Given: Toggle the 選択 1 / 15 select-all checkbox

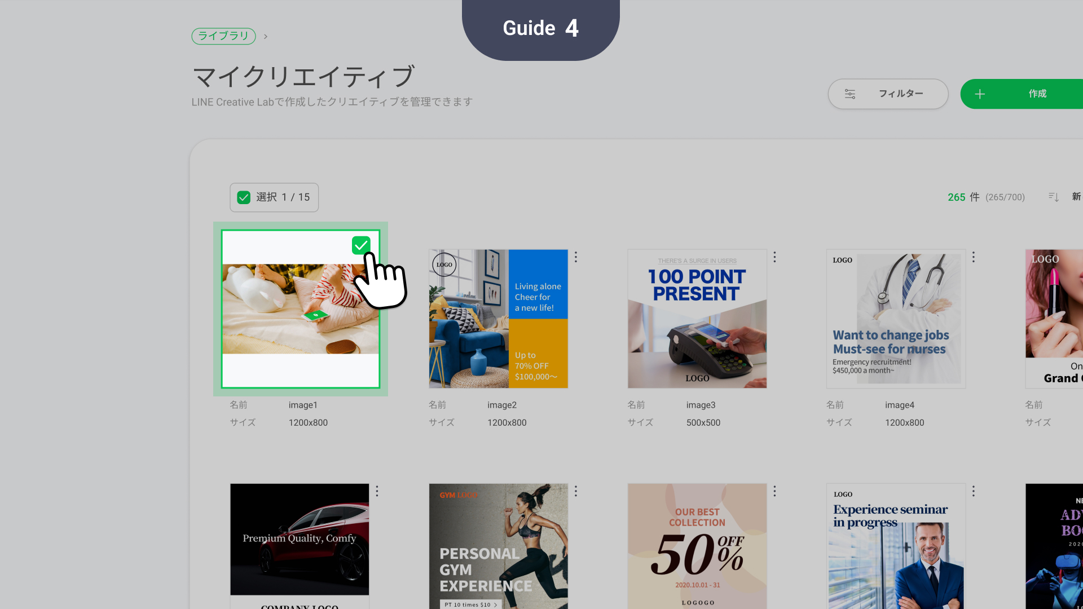Looking at the screenshot, I should pyautogui.click(x=244, y=197).
